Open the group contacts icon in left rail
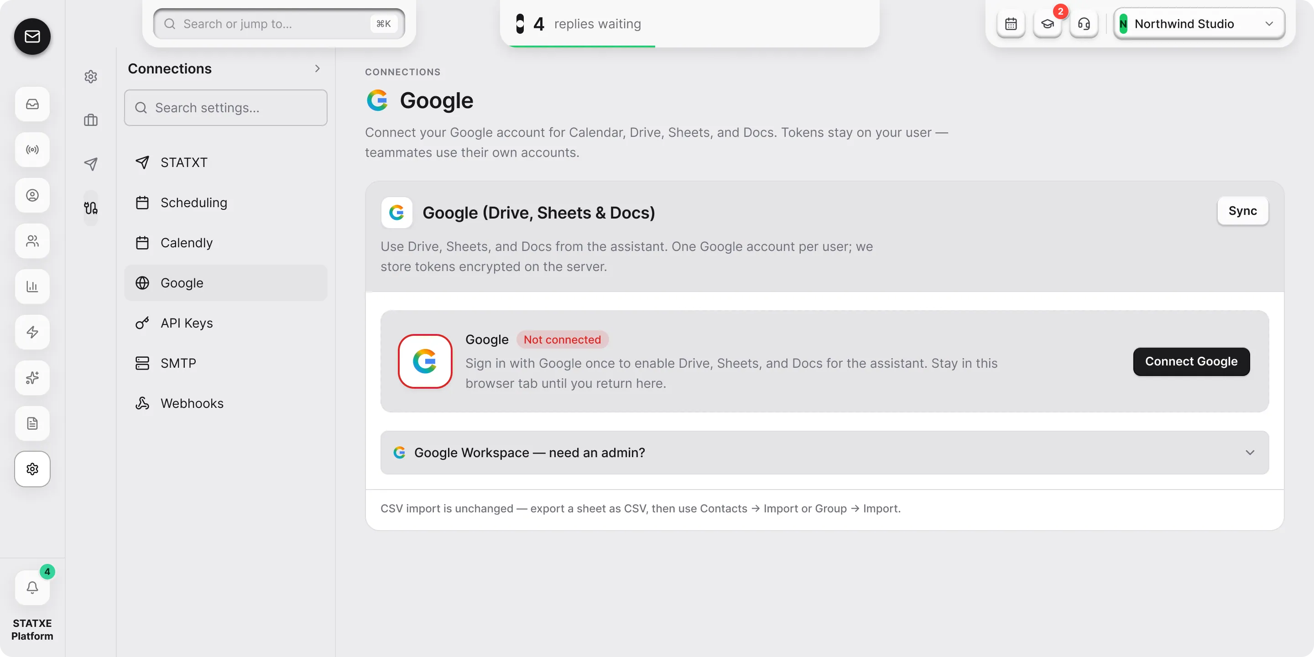Viewport: 1314px width, 657px height. click(x=32, y=241)
